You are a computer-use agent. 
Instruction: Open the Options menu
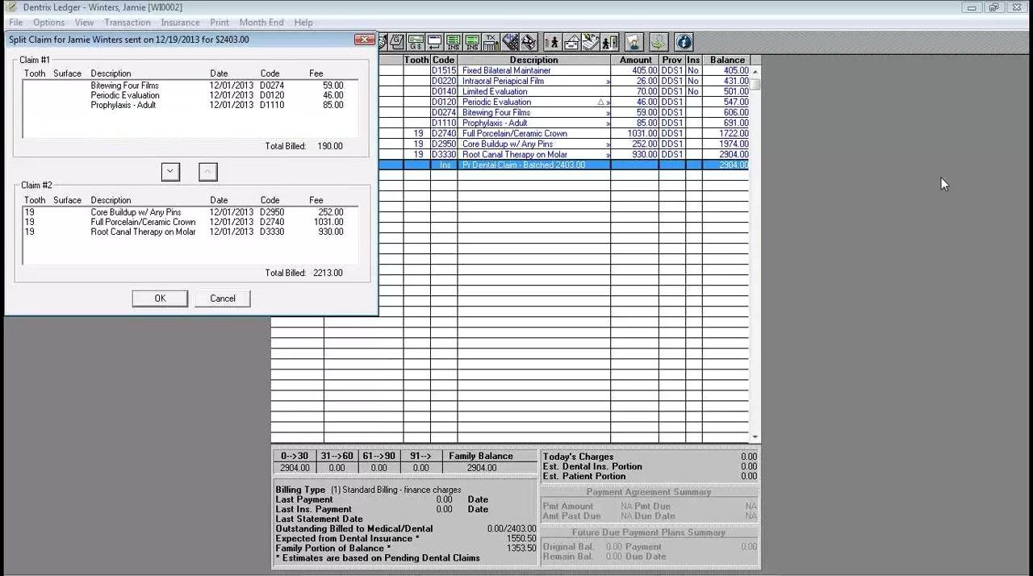[48, 23]
